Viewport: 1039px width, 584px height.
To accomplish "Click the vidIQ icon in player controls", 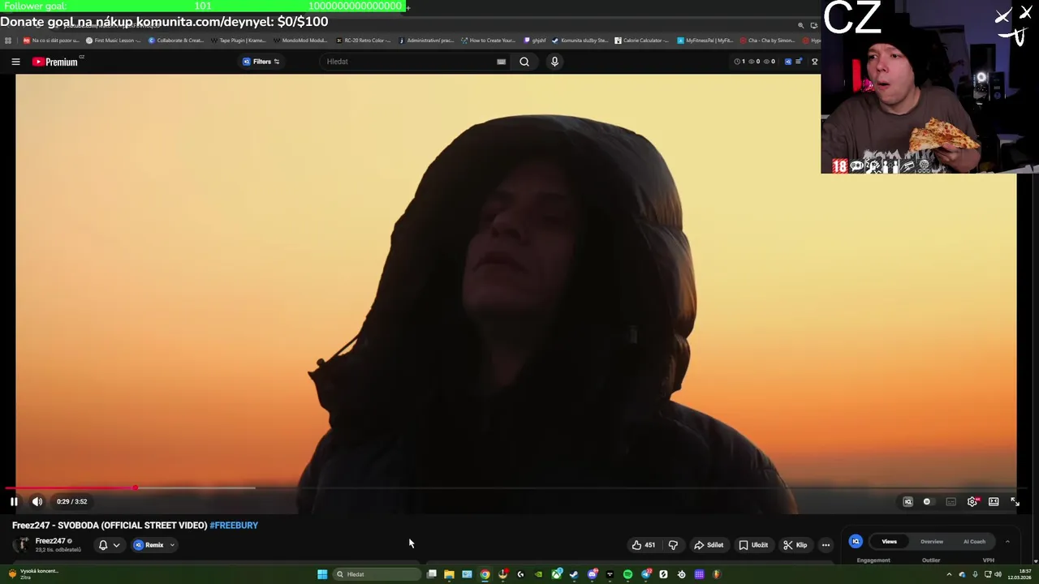I will point(908,501).
